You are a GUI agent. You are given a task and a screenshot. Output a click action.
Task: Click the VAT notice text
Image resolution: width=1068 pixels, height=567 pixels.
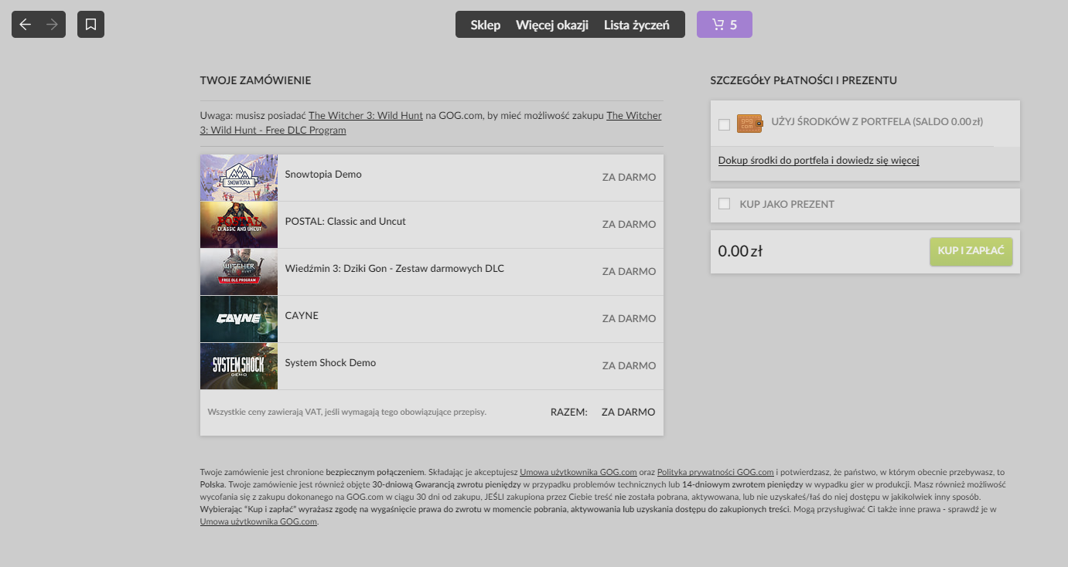(347, 413)
